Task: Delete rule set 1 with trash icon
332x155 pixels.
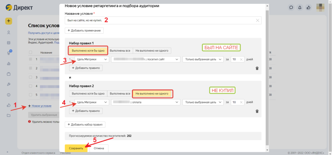Action: pyautogui.click(x=257, y=68)
